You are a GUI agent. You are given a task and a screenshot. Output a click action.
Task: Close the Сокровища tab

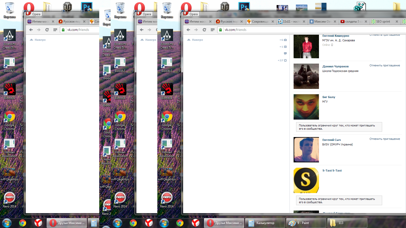pyautogui.click(x=273, y=22)
